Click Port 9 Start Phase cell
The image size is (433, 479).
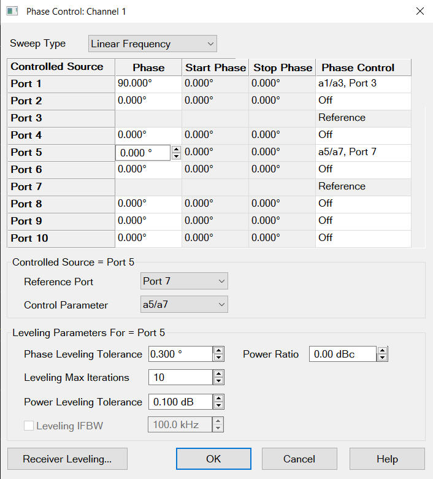[x=215, y=221]
